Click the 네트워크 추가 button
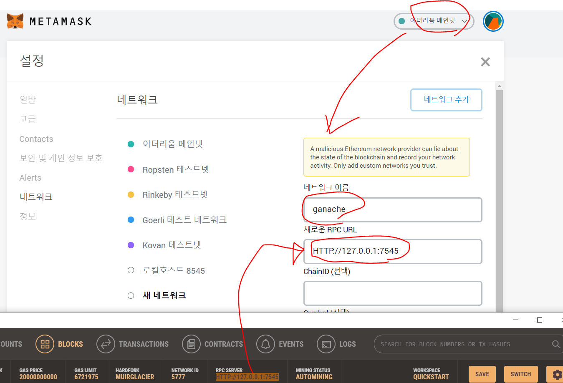 (x=446, y=100)
